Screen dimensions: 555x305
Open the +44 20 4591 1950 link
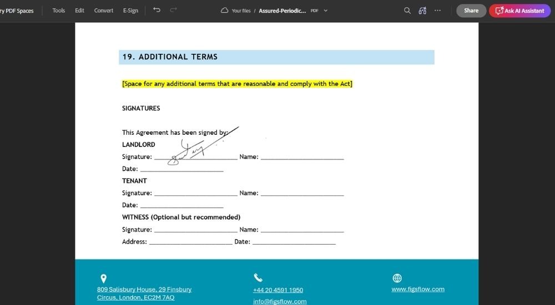pyautogui.click(x=278, y=290)
